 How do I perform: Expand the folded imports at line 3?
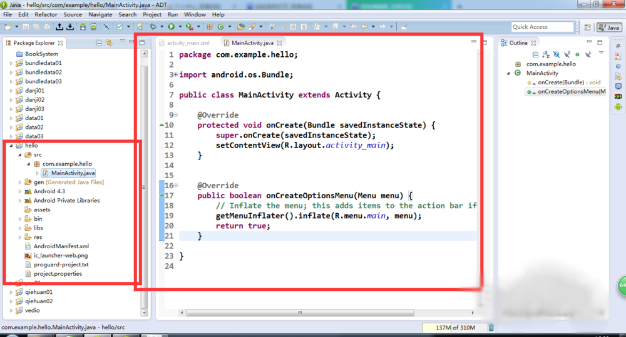pyautogui.click(x=176, y=74)
